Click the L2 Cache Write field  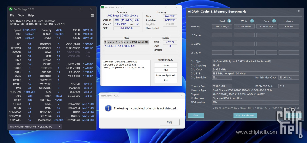pyautogui.click(x=244, y=44)
